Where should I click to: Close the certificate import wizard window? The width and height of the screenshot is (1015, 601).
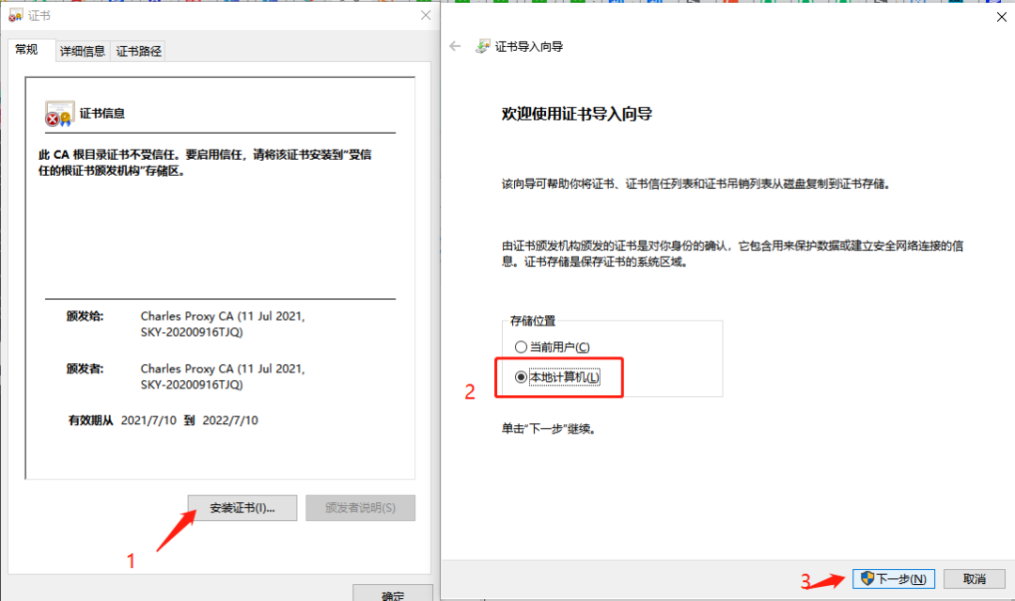click(x=1002, y=17)
